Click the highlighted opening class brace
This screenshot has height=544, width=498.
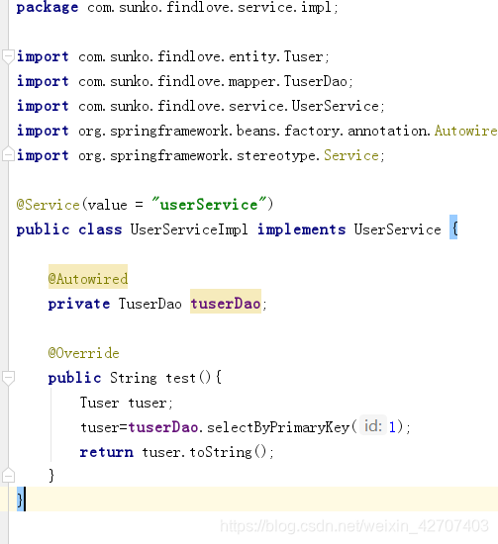453,227
